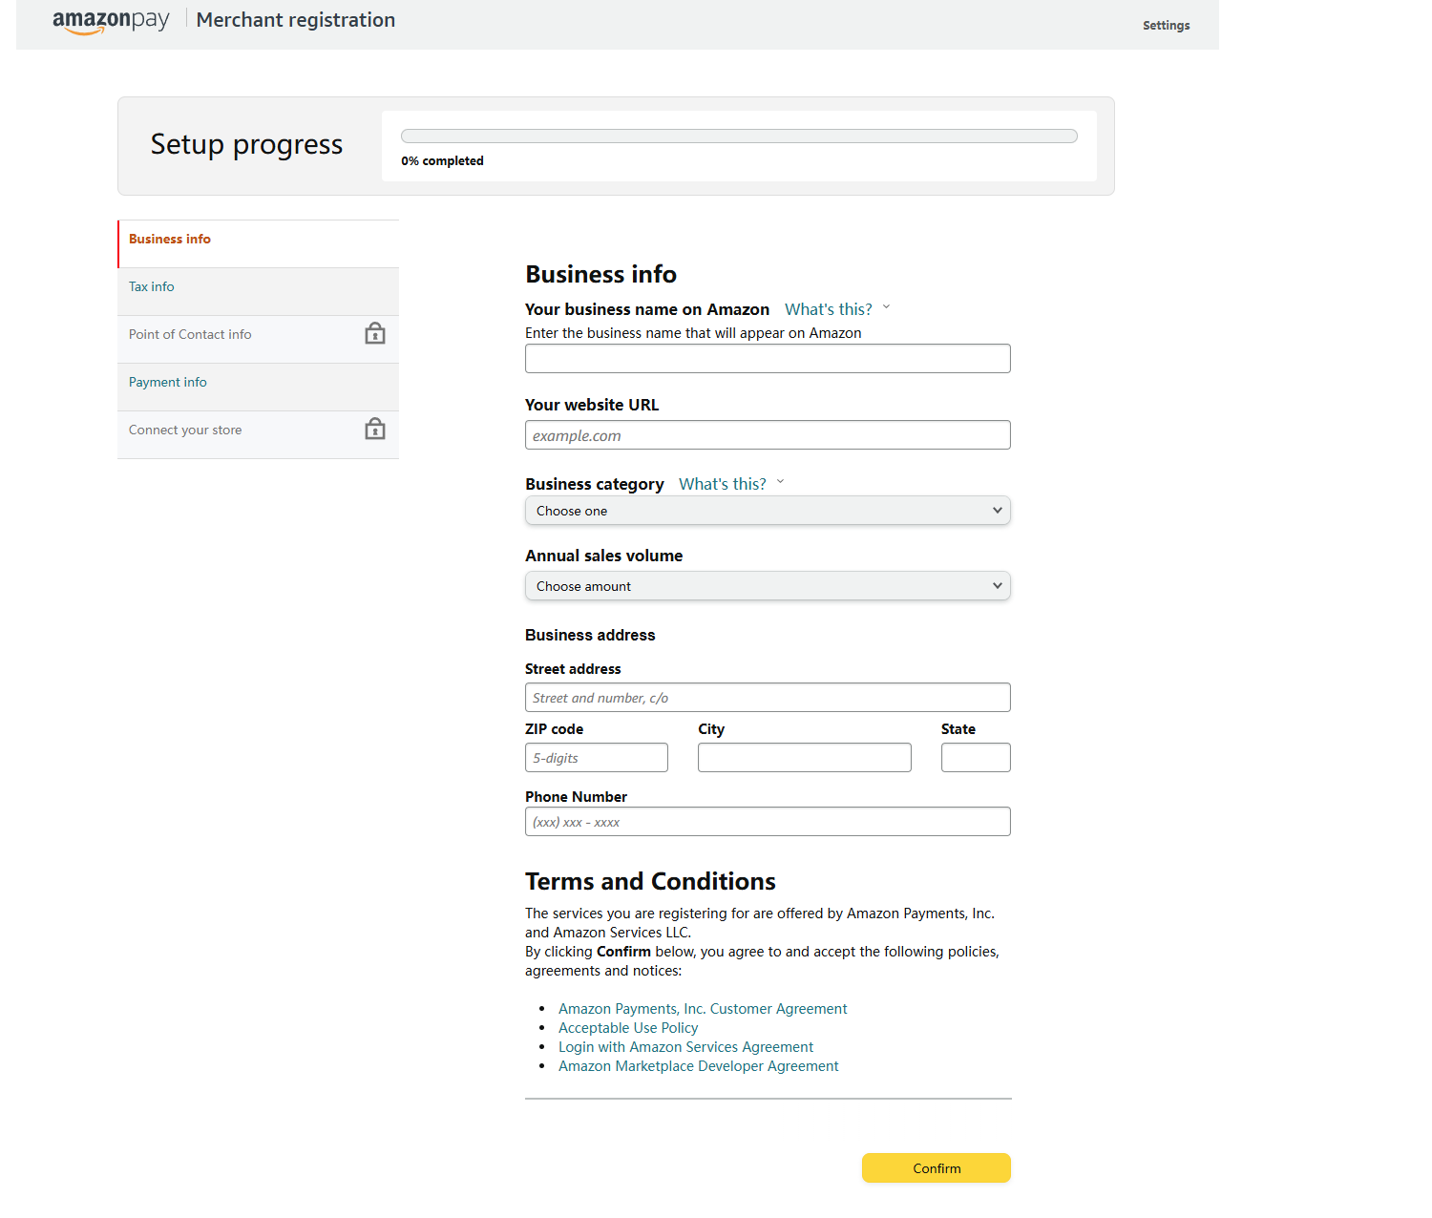Open Amazon Payments Customer Agreement link
The image size is (1432, 1218).
click(x=703, y=1009)
